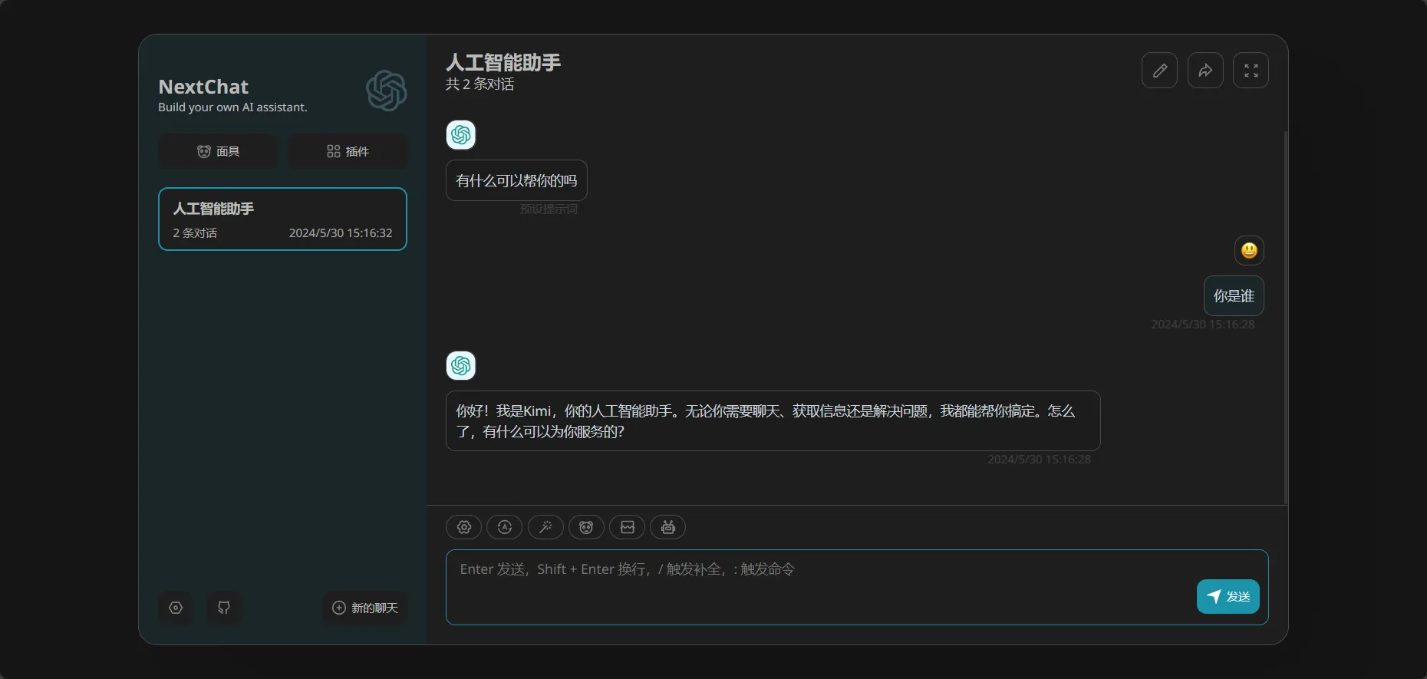Click the auto theme switch icon
Screen dimensions: 1427x679
tap(504, 527)
